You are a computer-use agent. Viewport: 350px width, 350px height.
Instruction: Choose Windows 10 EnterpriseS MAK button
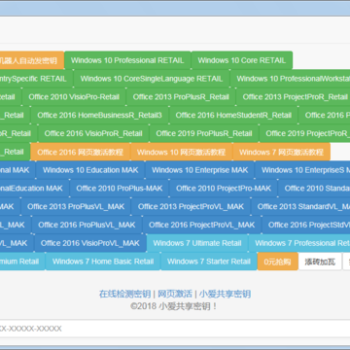[302, 170]
